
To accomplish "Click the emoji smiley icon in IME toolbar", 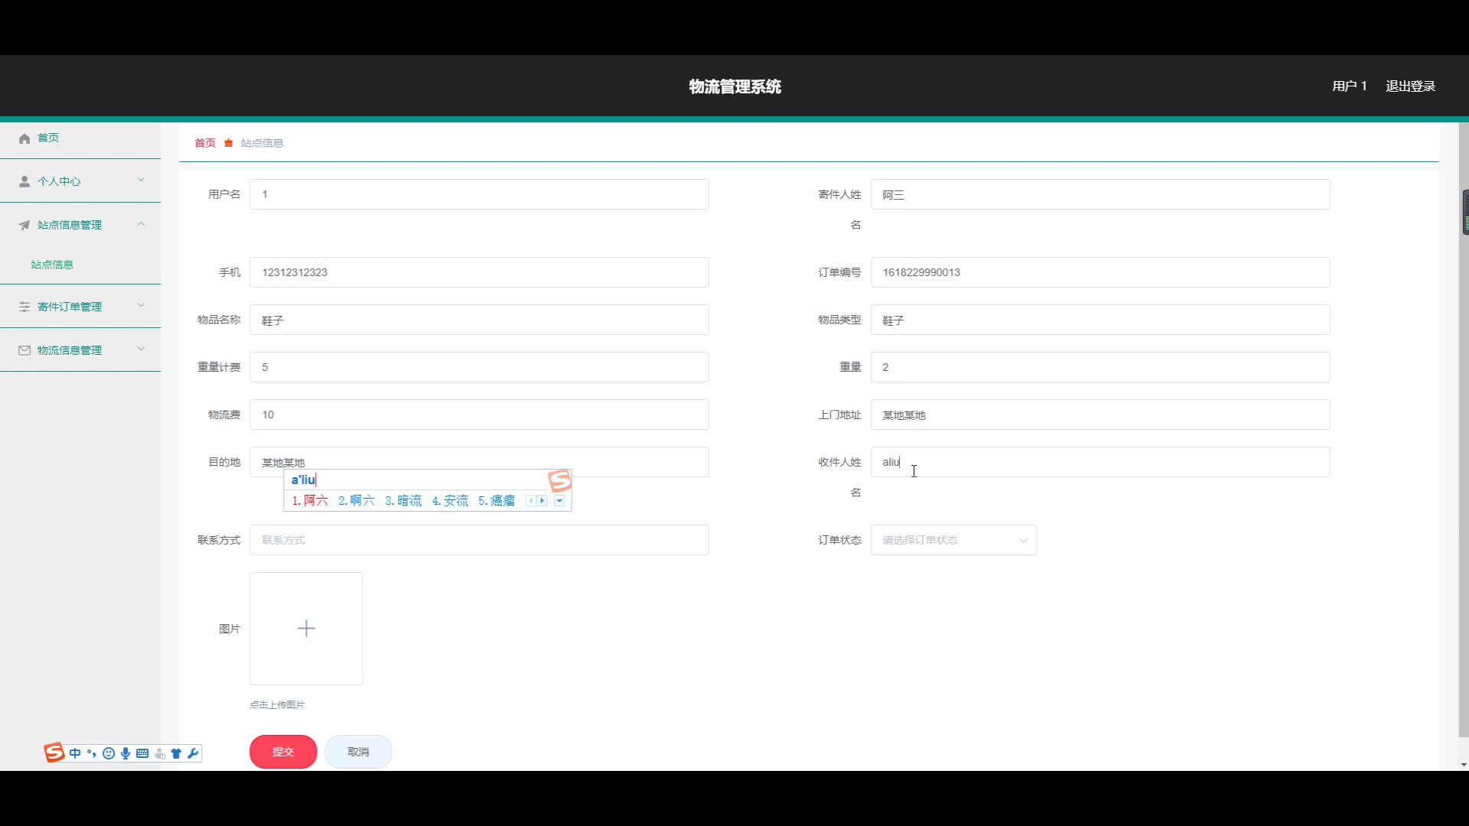I will [109, 753].
